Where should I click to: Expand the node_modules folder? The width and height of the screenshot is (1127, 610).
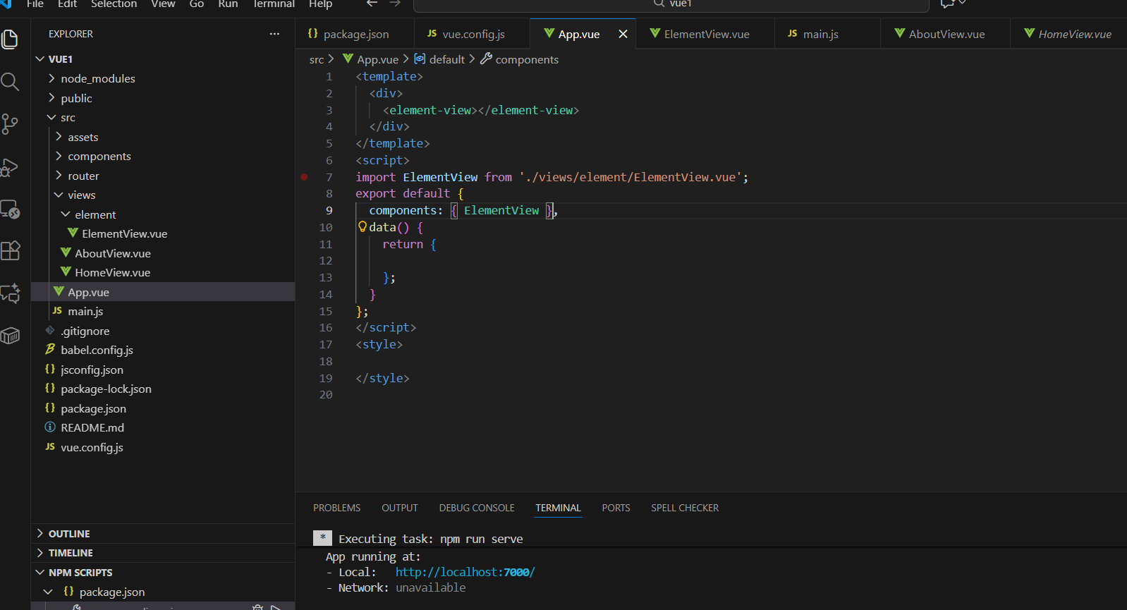51,78
